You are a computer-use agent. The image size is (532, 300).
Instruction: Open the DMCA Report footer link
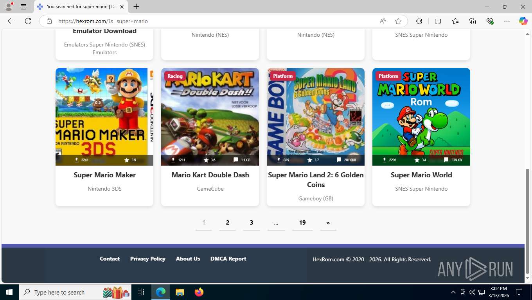228,259
